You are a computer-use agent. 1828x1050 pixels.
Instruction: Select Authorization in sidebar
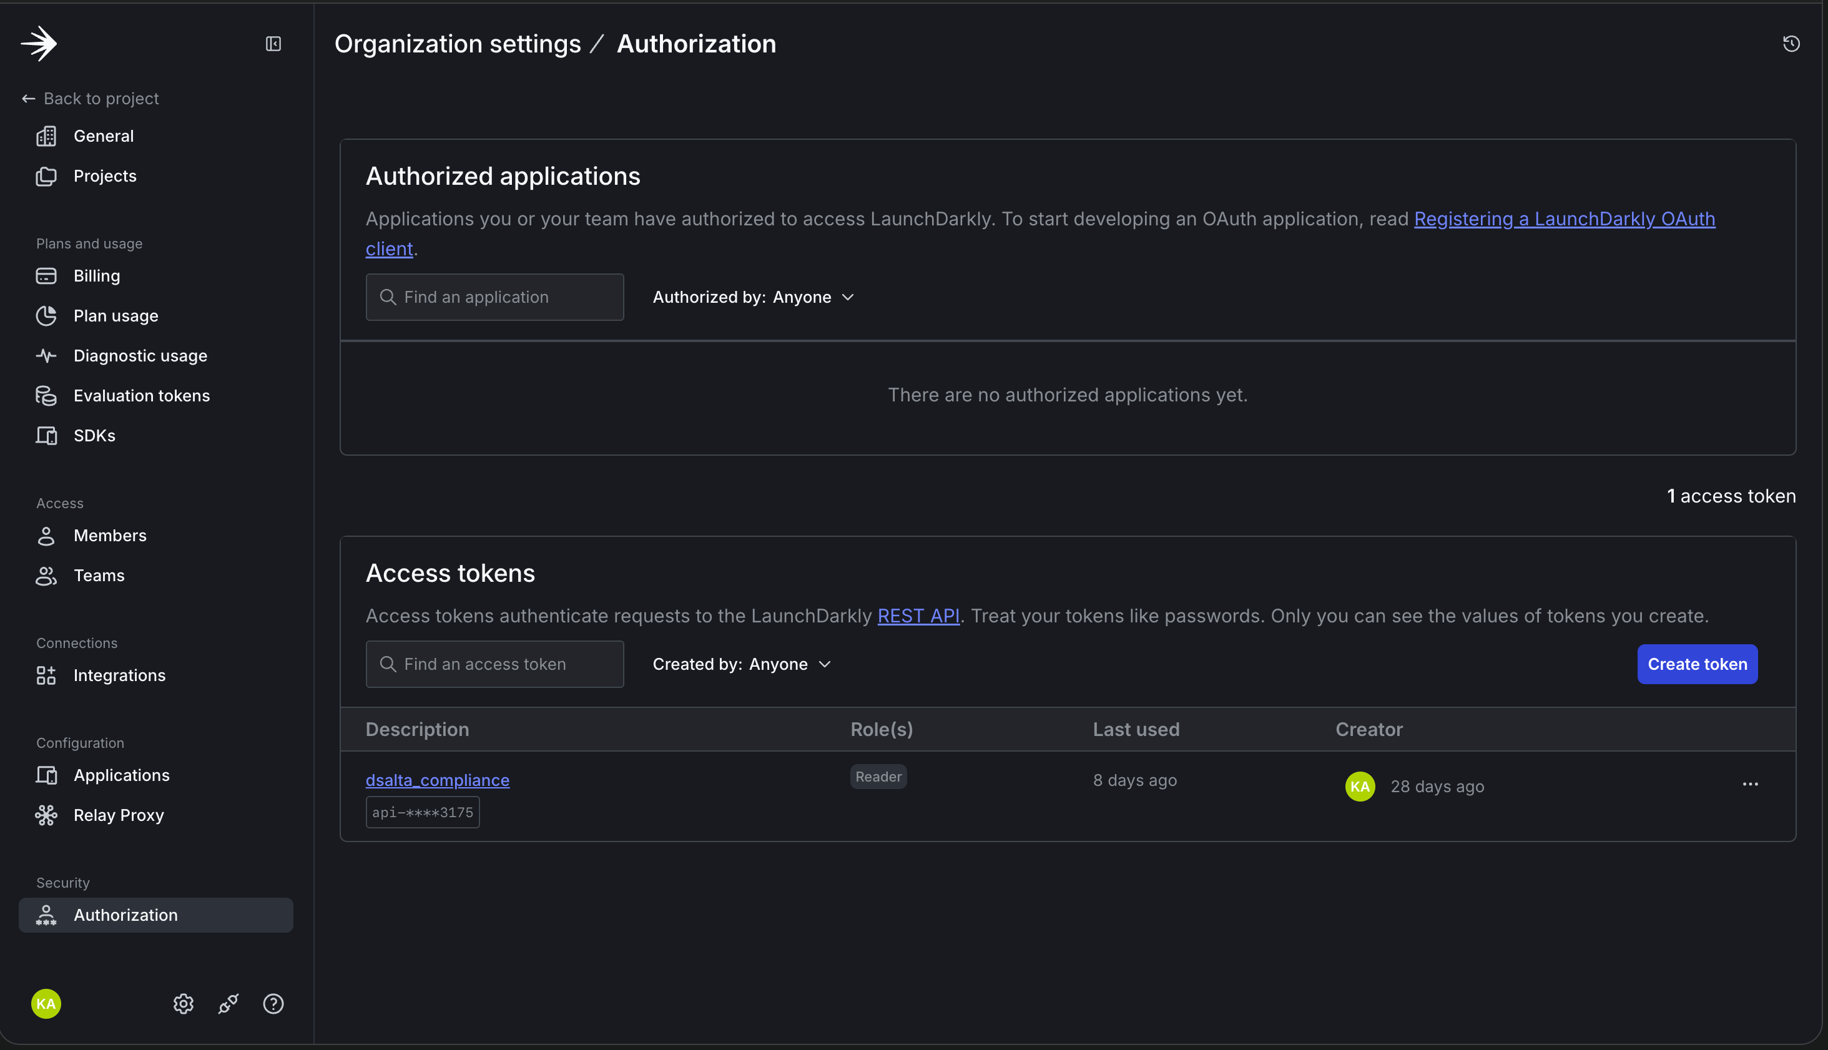pyautogui.click(x=155, y=915)
